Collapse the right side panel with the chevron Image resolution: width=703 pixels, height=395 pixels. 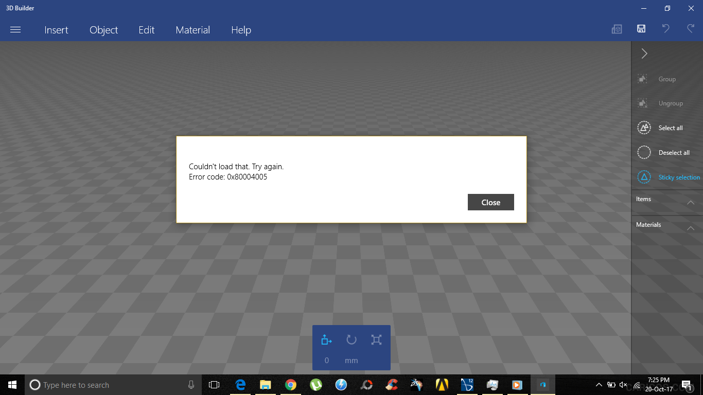(644, 53)
